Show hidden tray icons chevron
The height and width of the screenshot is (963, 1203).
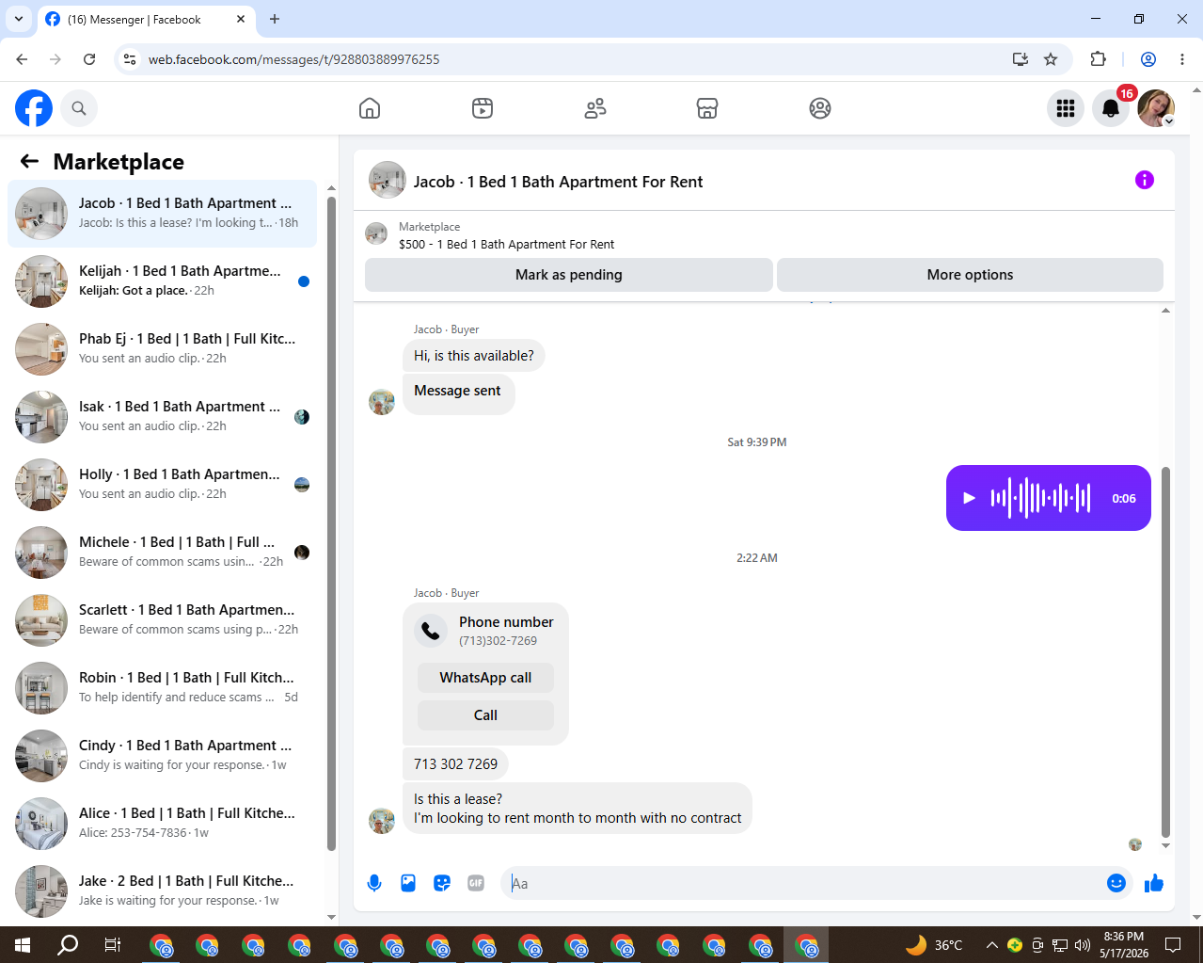tap(991, 945)
